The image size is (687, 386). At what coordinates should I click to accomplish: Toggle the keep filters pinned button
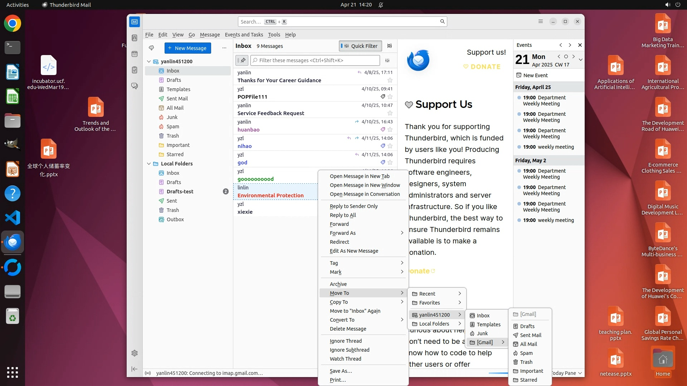pyautogui.click(x=242, y=60)
